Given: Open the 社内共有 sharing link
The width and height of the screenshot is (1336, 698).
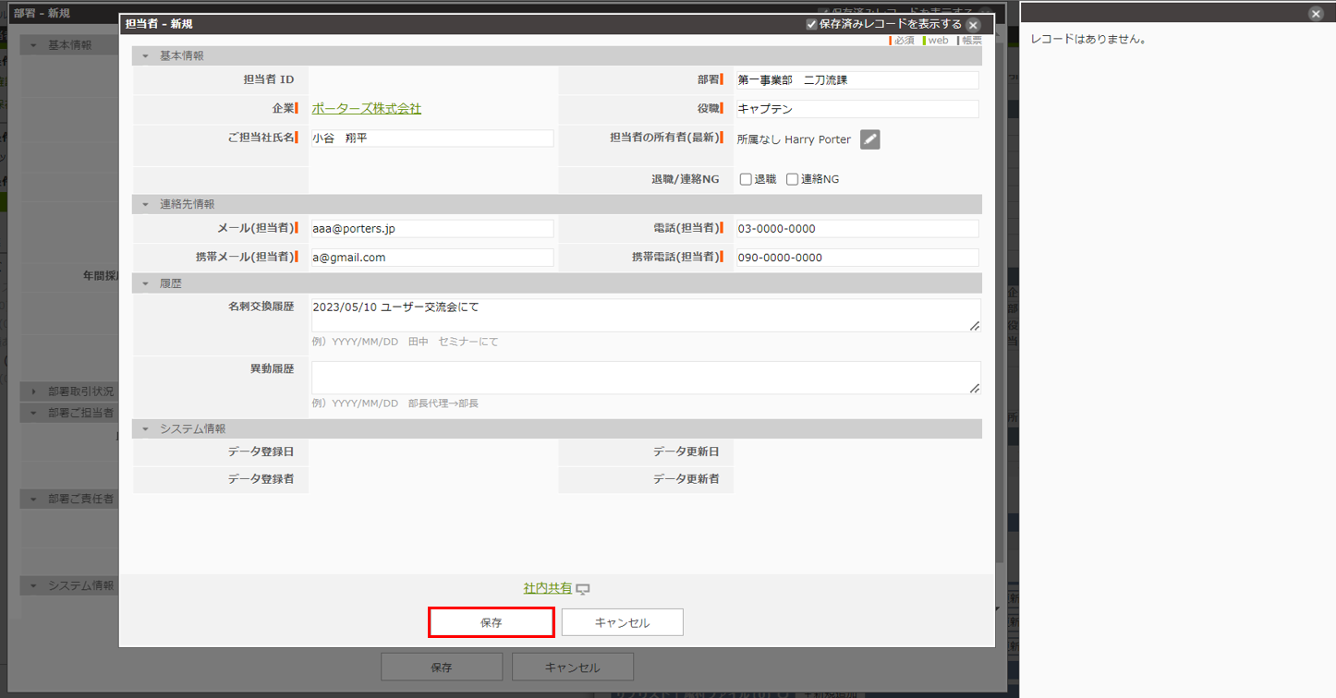Looking at the screenshot, I should point(547,588).
